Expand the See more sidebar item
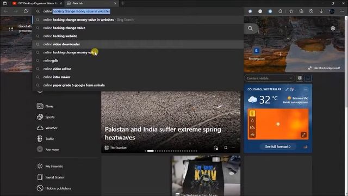 (x=48, y=149)
